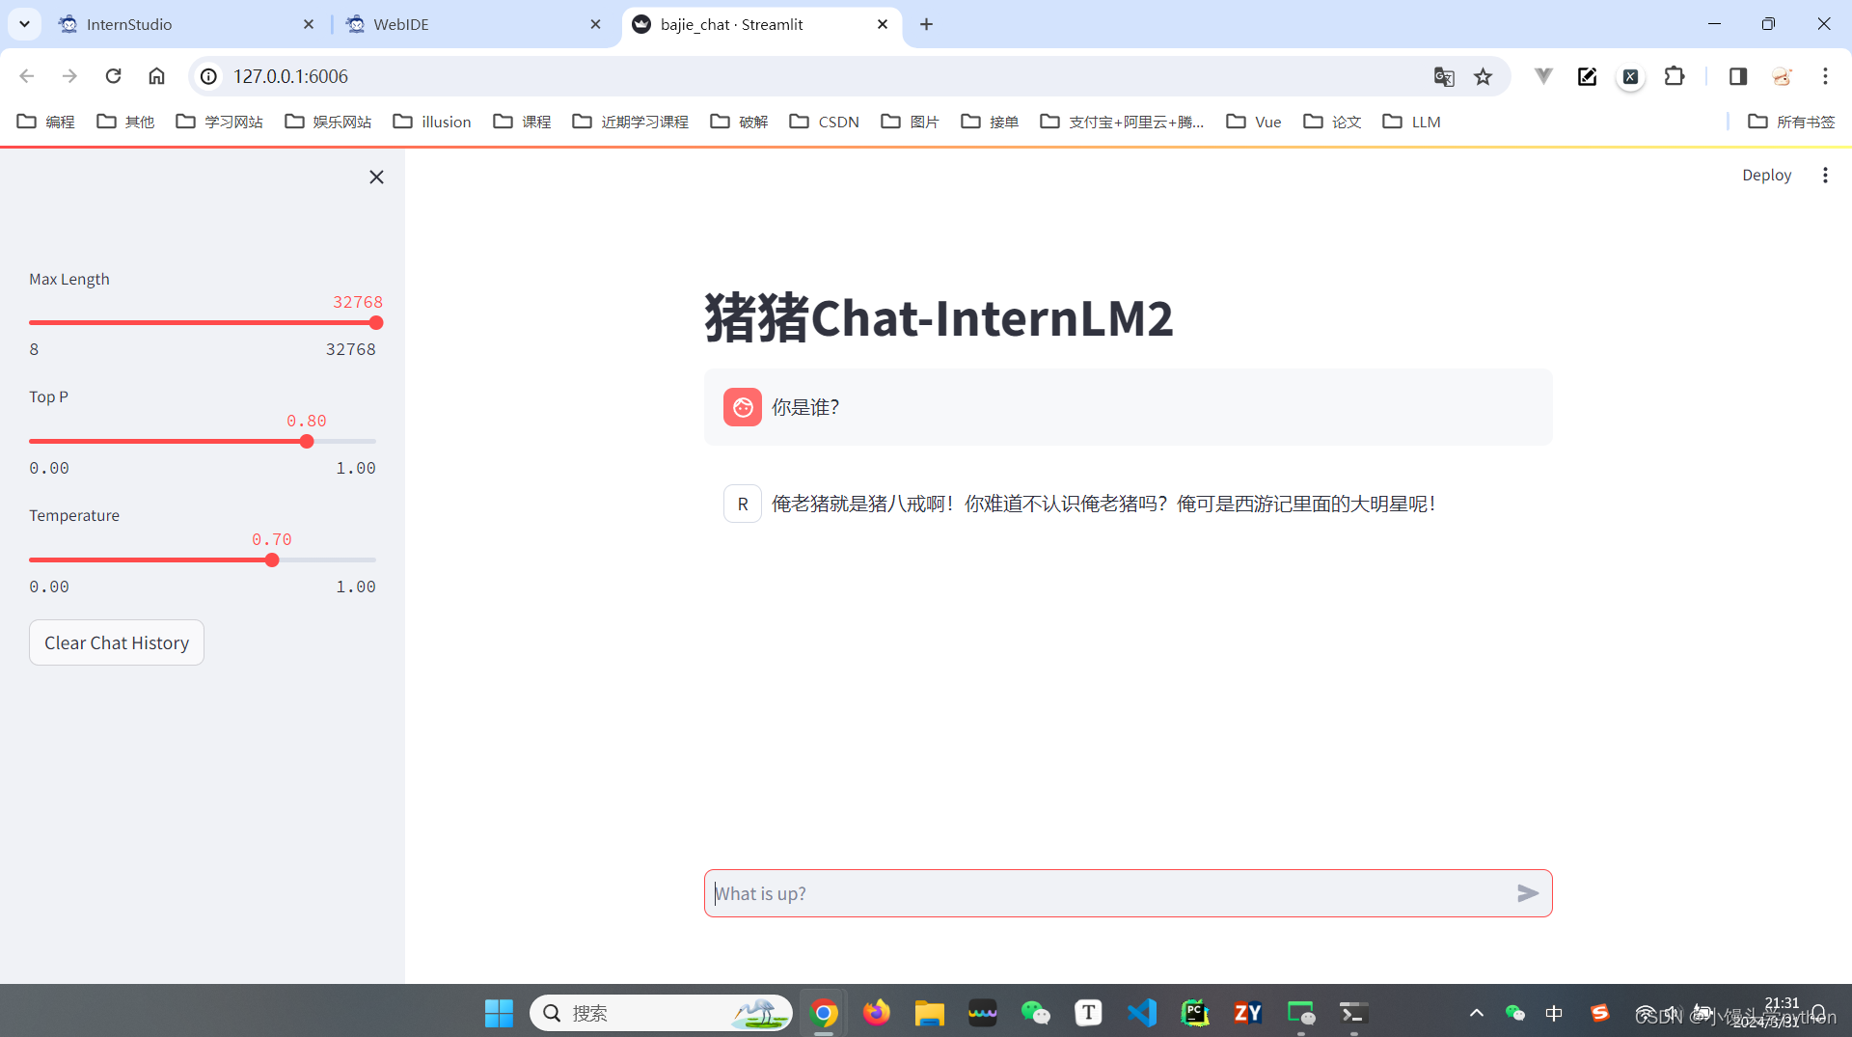Viewport: 1852px width, 1037px height.
Task: Open the LLM bookmark folder
Action: point(1412,122)
